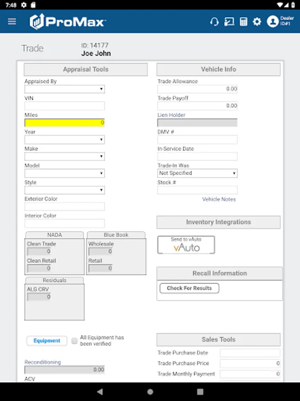Focus the Trade Monthly Payment field
300x401 pixels.
tap(250, 374)
